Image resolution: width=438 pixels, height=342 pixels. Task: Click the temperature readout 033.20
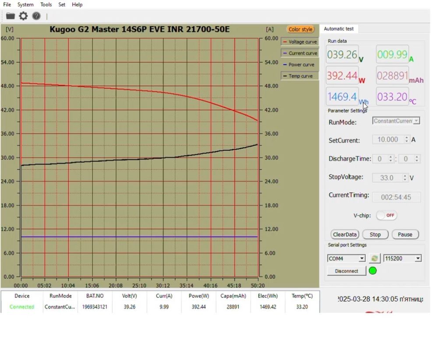392,97
